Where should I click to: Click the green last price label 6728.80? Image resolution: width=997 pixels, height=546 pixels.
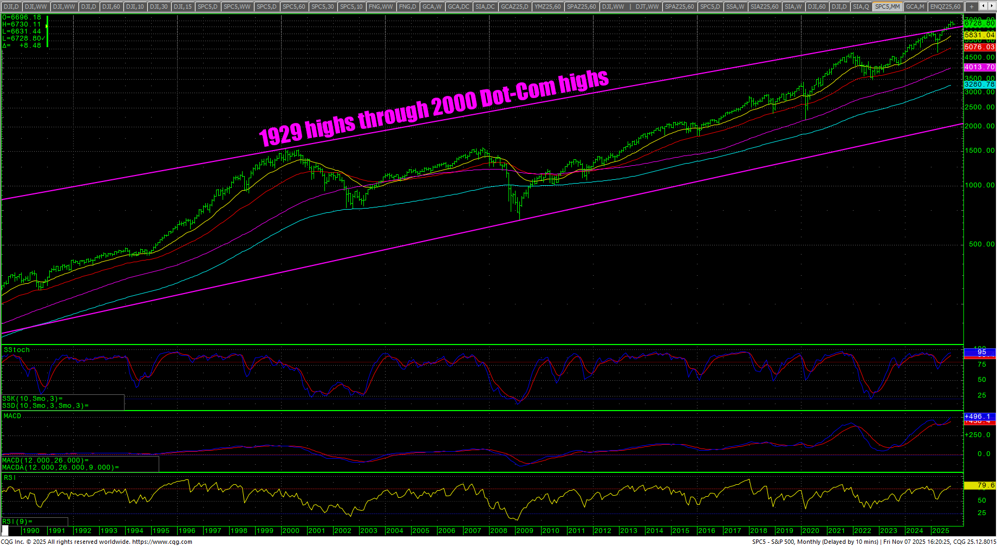click(980, 23)
